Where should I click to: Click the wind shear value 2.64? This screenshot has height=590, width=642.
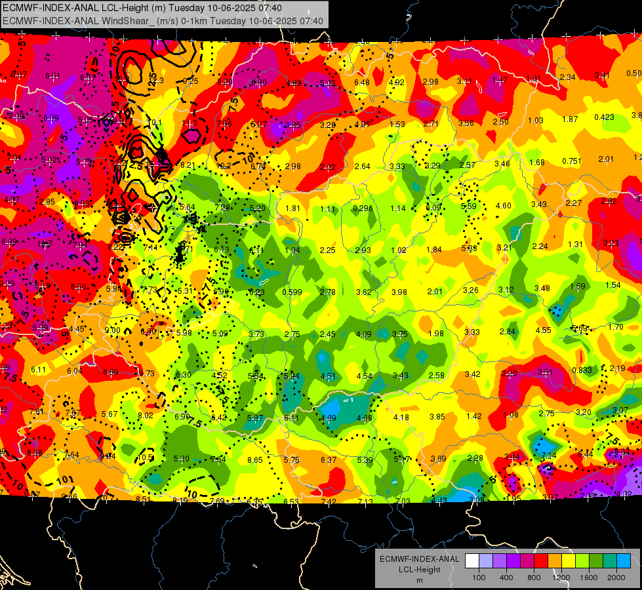click(x=362, y=167)
